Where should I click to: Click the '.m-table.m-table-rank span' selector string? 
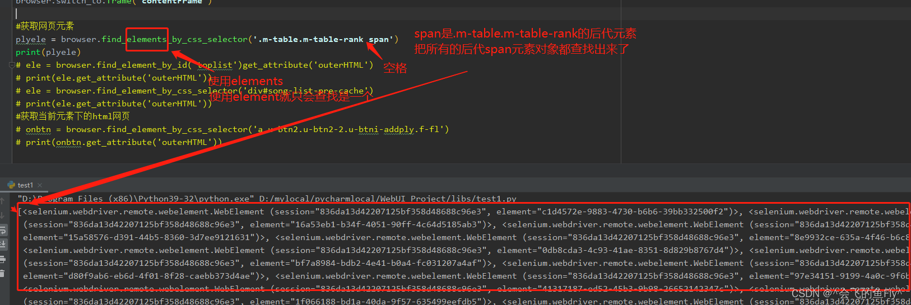point(323,39)
